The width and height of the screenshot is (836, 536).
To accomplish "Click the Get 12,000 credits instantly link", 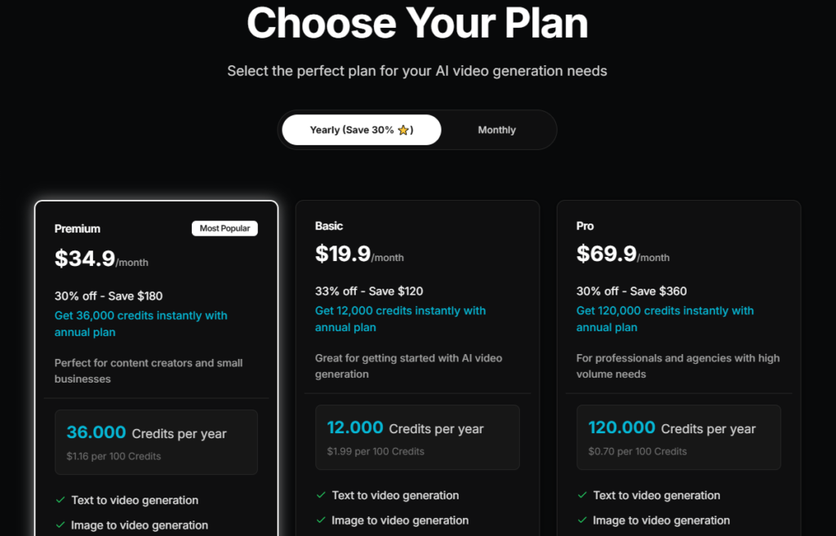I will coord(400,319).
